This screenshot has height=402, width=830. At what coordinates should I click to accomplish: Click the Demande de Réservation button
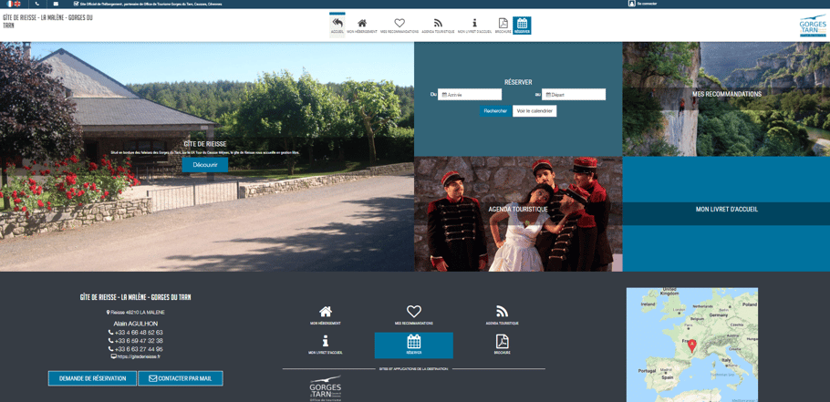(x=92, y=378)
